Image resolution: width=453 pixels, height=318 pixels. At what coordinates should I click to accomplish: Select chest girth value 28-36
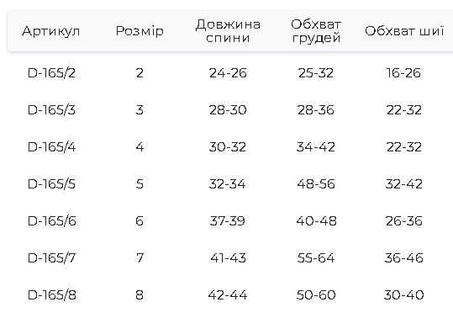coord(316,110)
